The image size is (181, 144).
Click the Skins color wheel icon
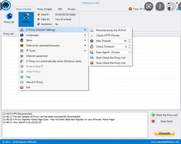[x=22, y=40]
